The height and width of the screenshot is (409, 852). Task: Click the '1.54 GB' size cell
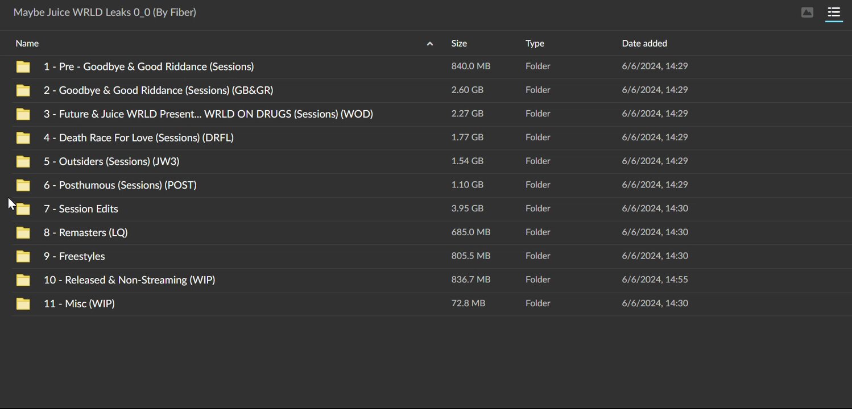coord(467,161)
